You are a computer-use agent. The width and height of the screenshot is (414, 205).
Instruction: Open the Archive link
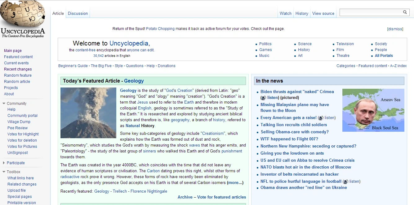point(185,197)
